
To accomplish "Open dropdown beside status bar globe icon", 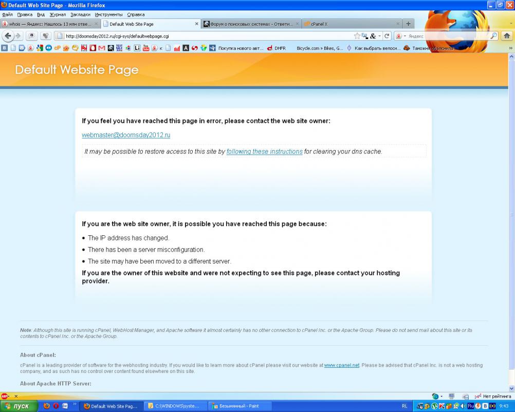I will coord(442,396).
